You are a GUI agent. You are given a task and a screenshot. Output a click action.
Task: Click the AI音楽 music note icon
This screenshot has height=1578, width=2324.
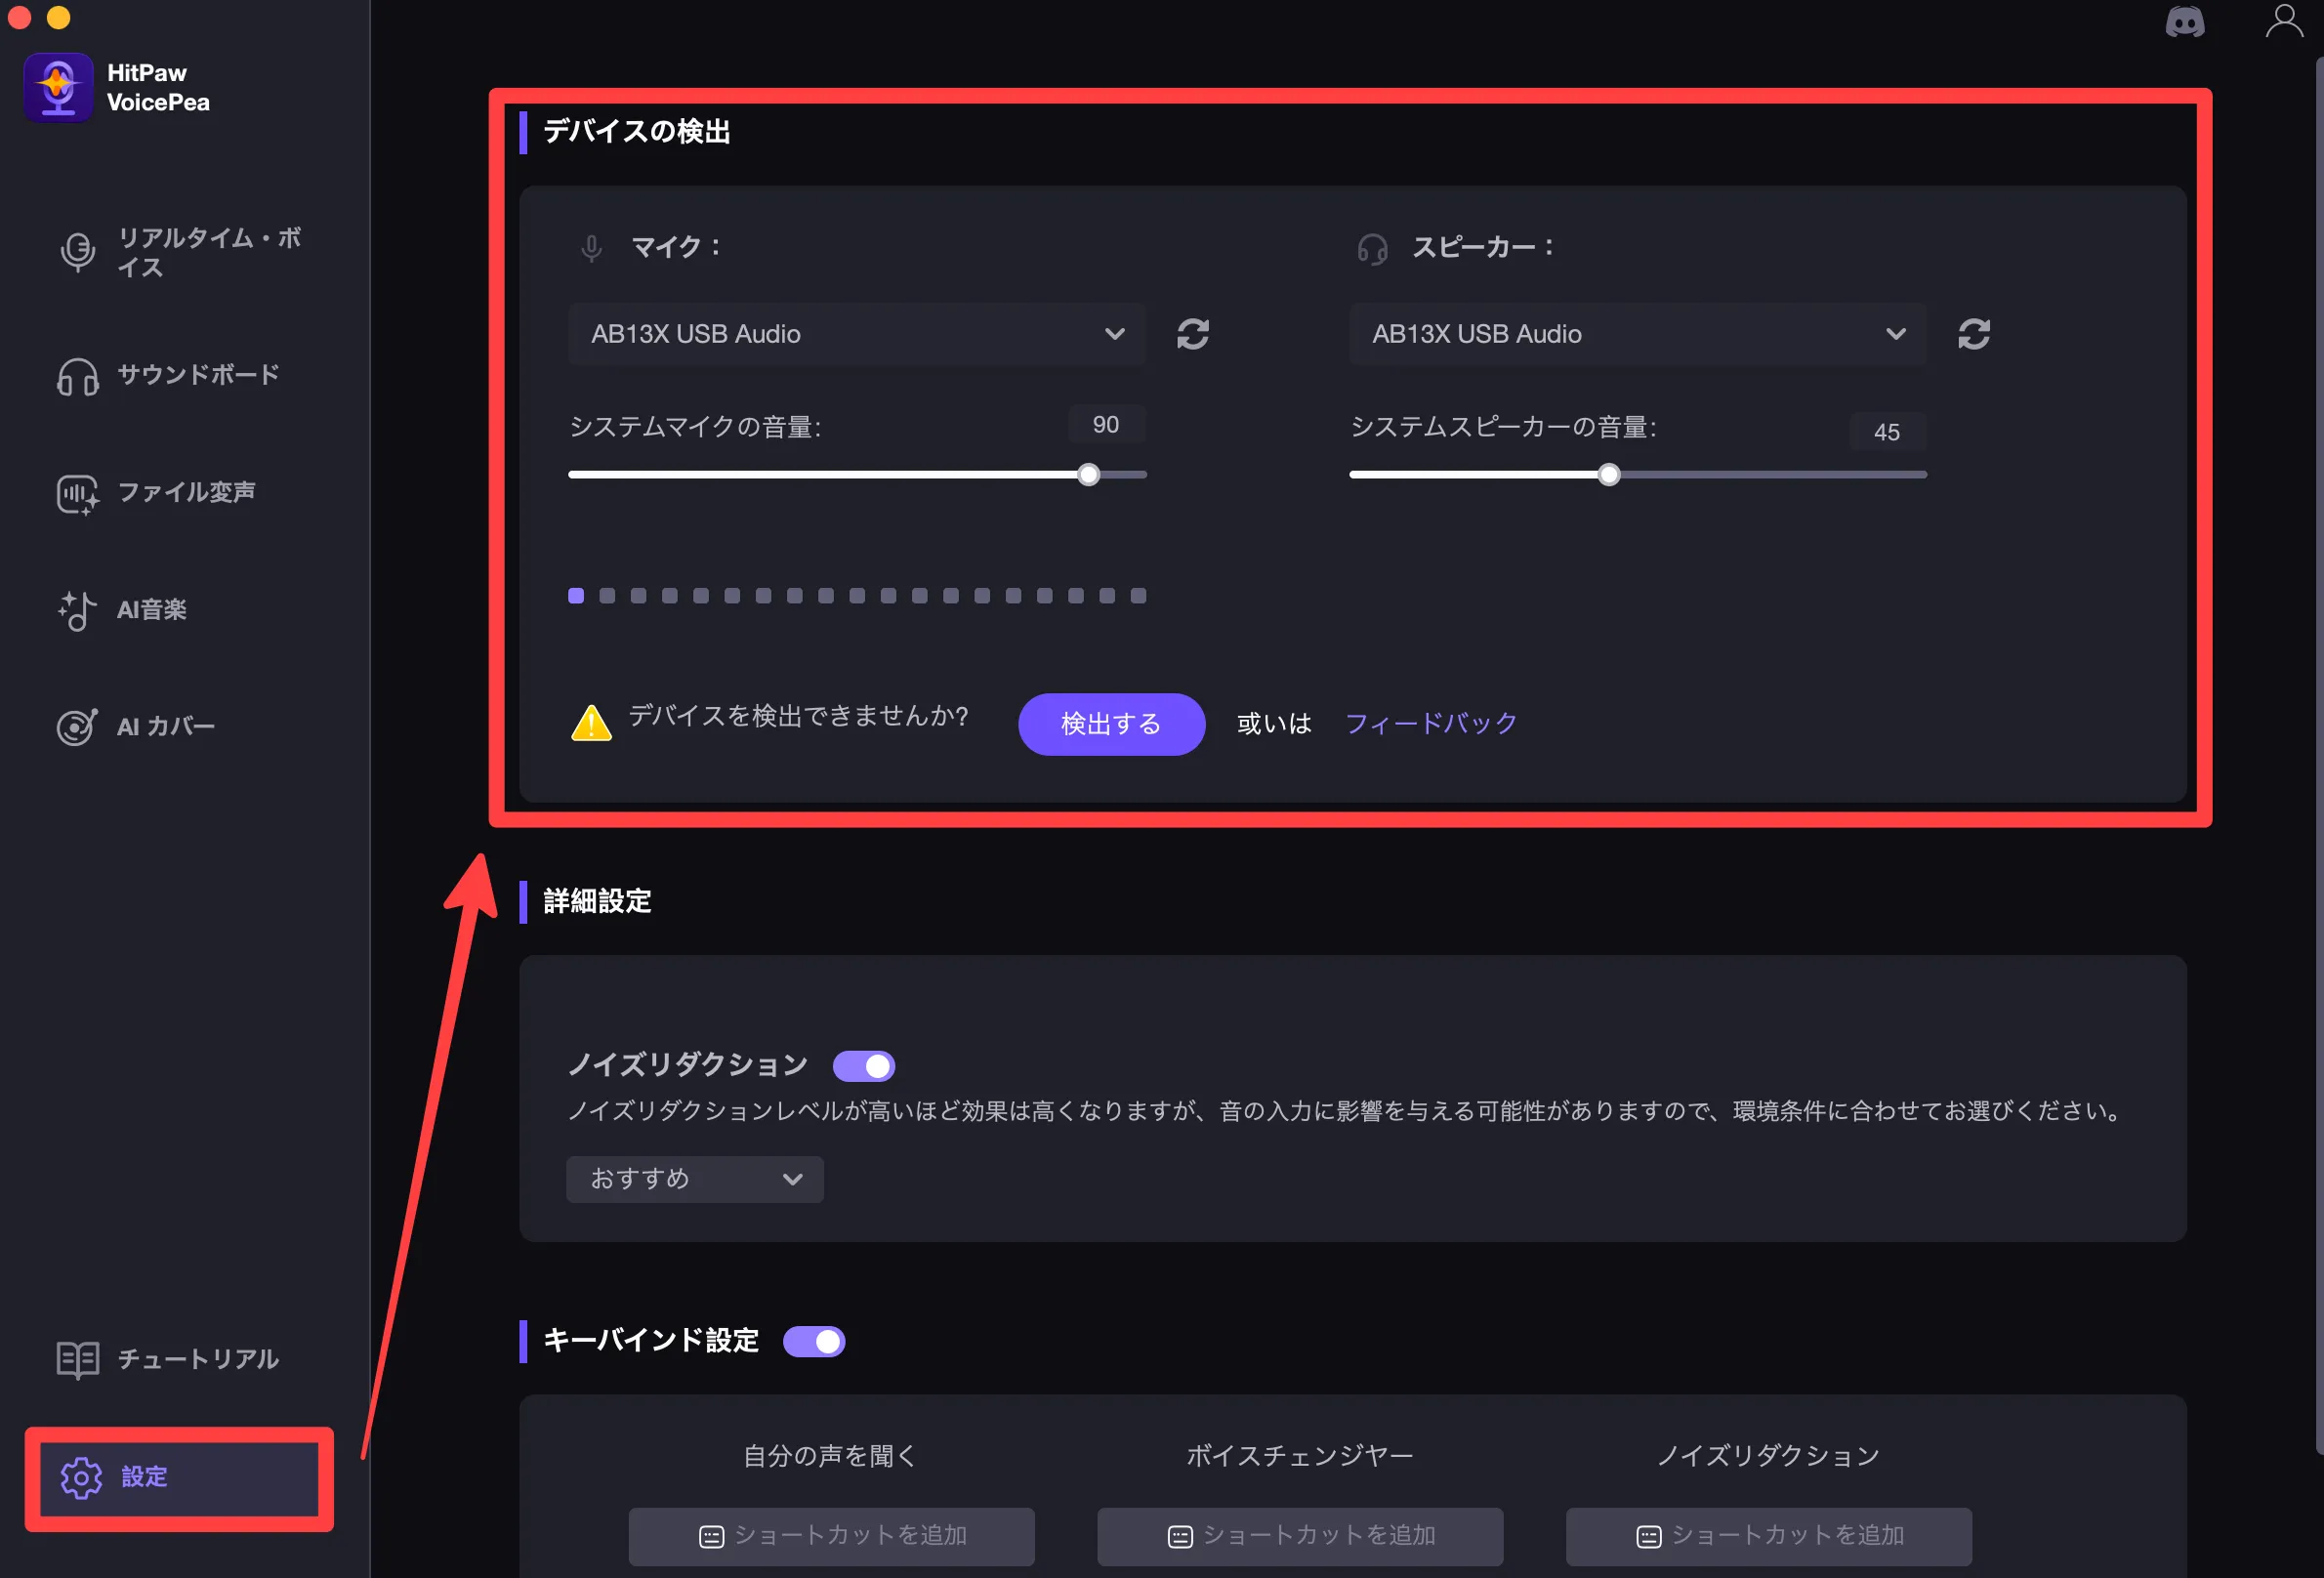tap(78, 611)
